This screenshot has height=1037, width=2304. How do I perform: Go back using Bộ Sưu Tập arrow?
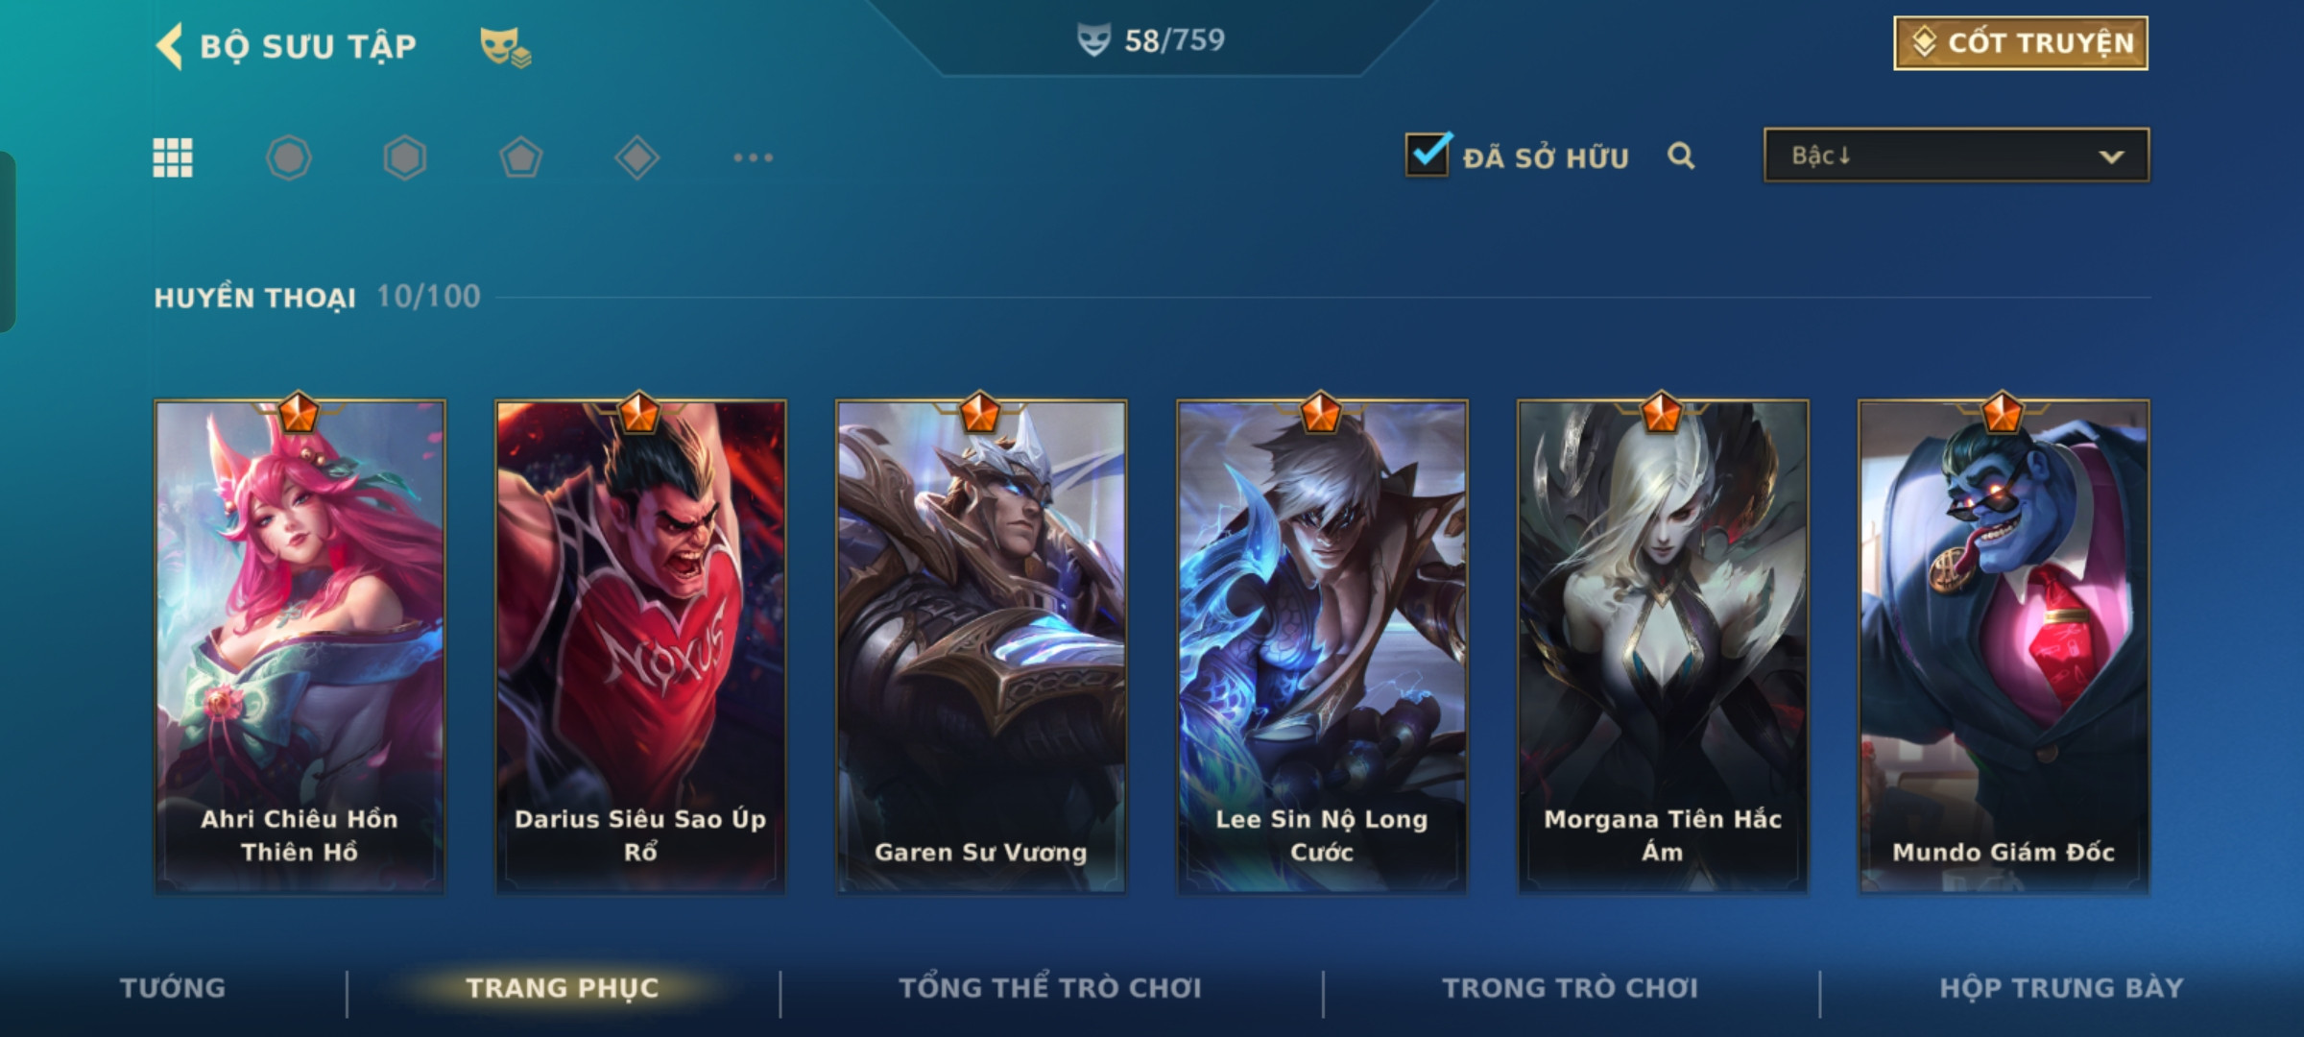170,46
